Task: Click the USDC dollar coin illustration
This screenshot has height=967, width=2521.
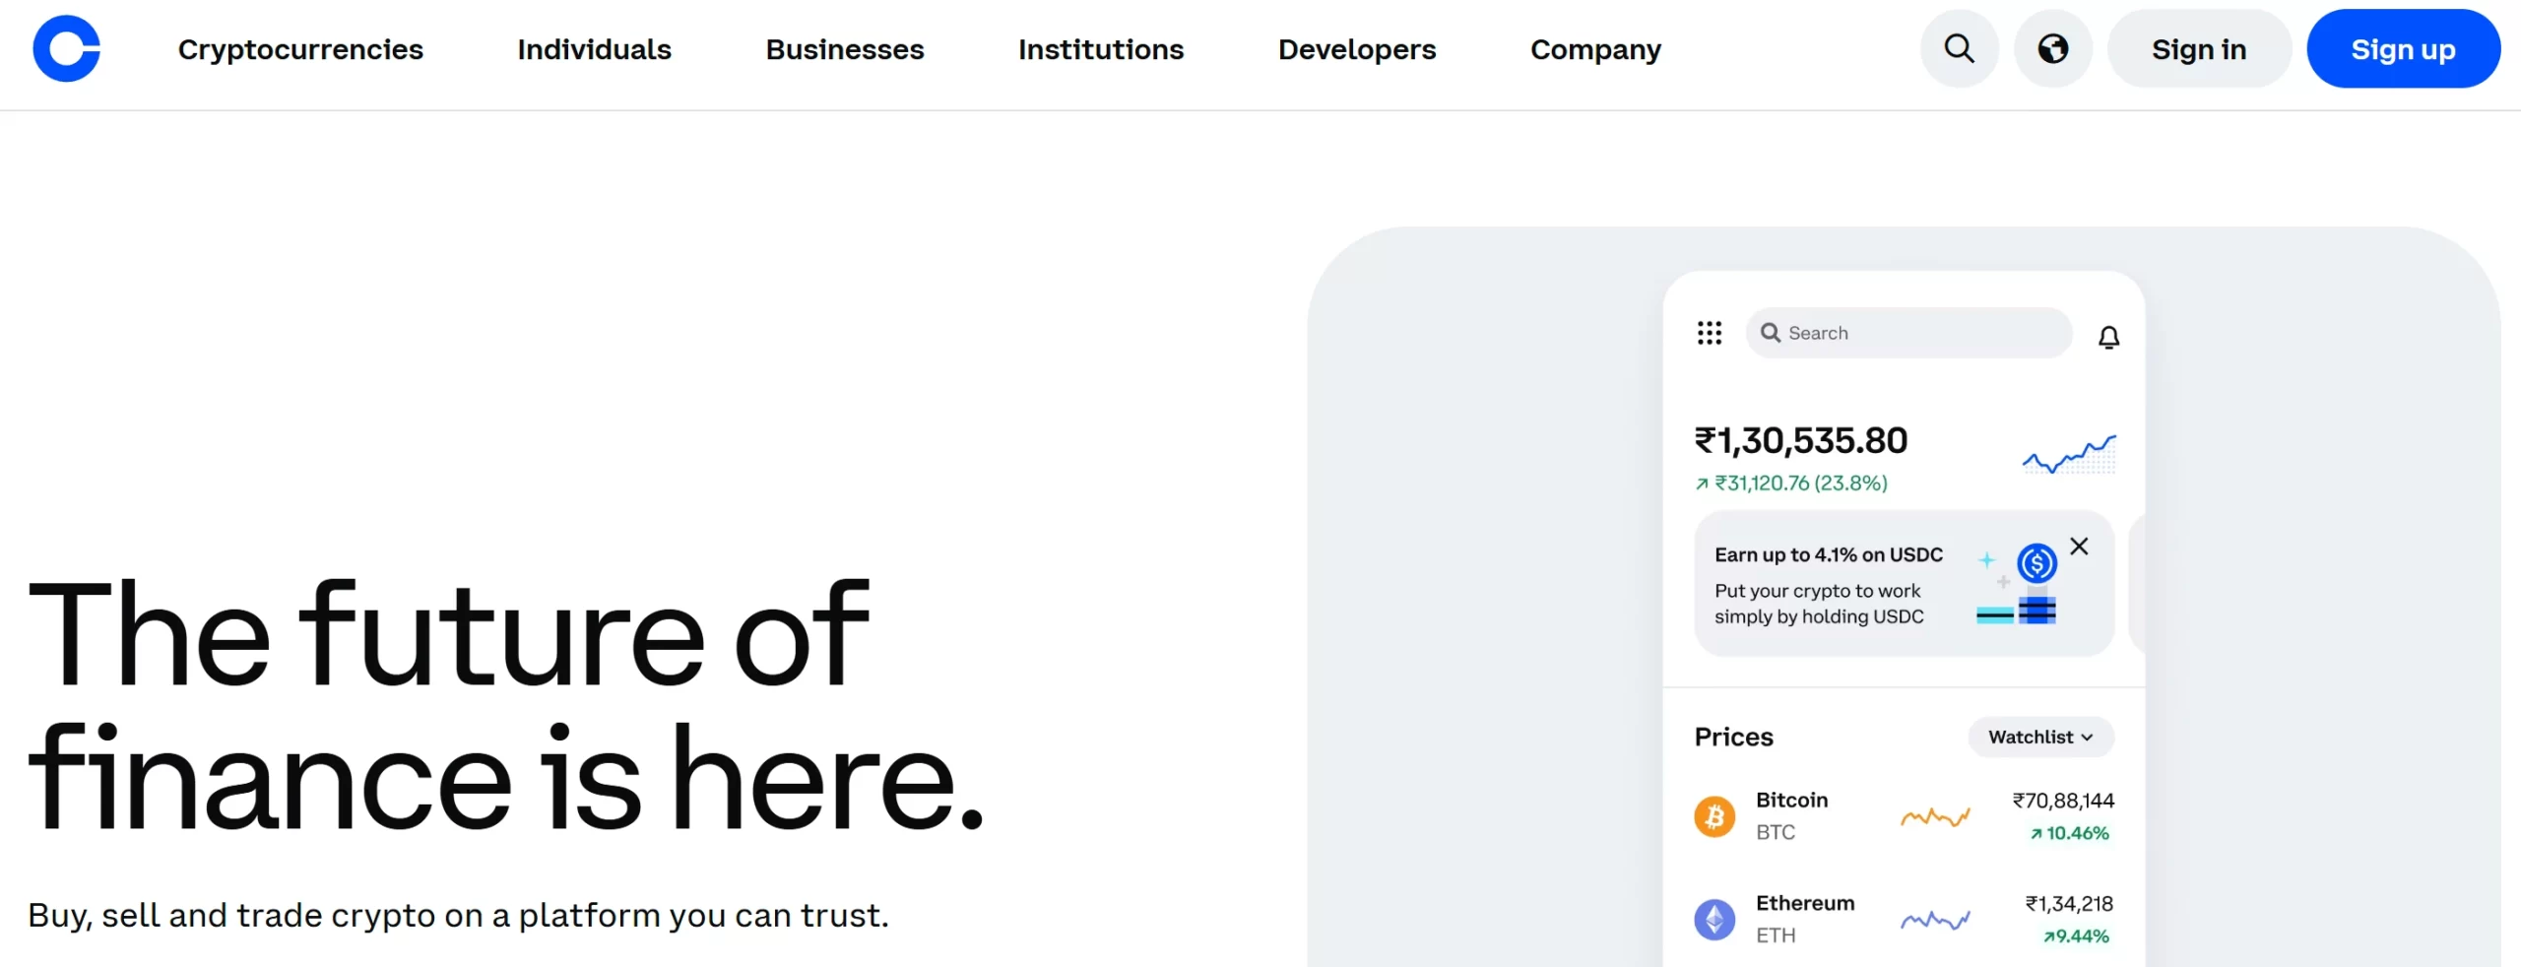Action: [2036, 563]
